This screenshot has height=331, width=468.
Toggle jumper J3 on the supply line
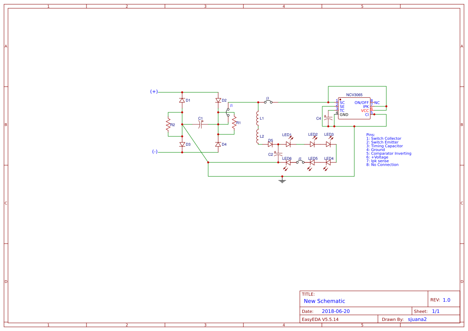[267, 102]
